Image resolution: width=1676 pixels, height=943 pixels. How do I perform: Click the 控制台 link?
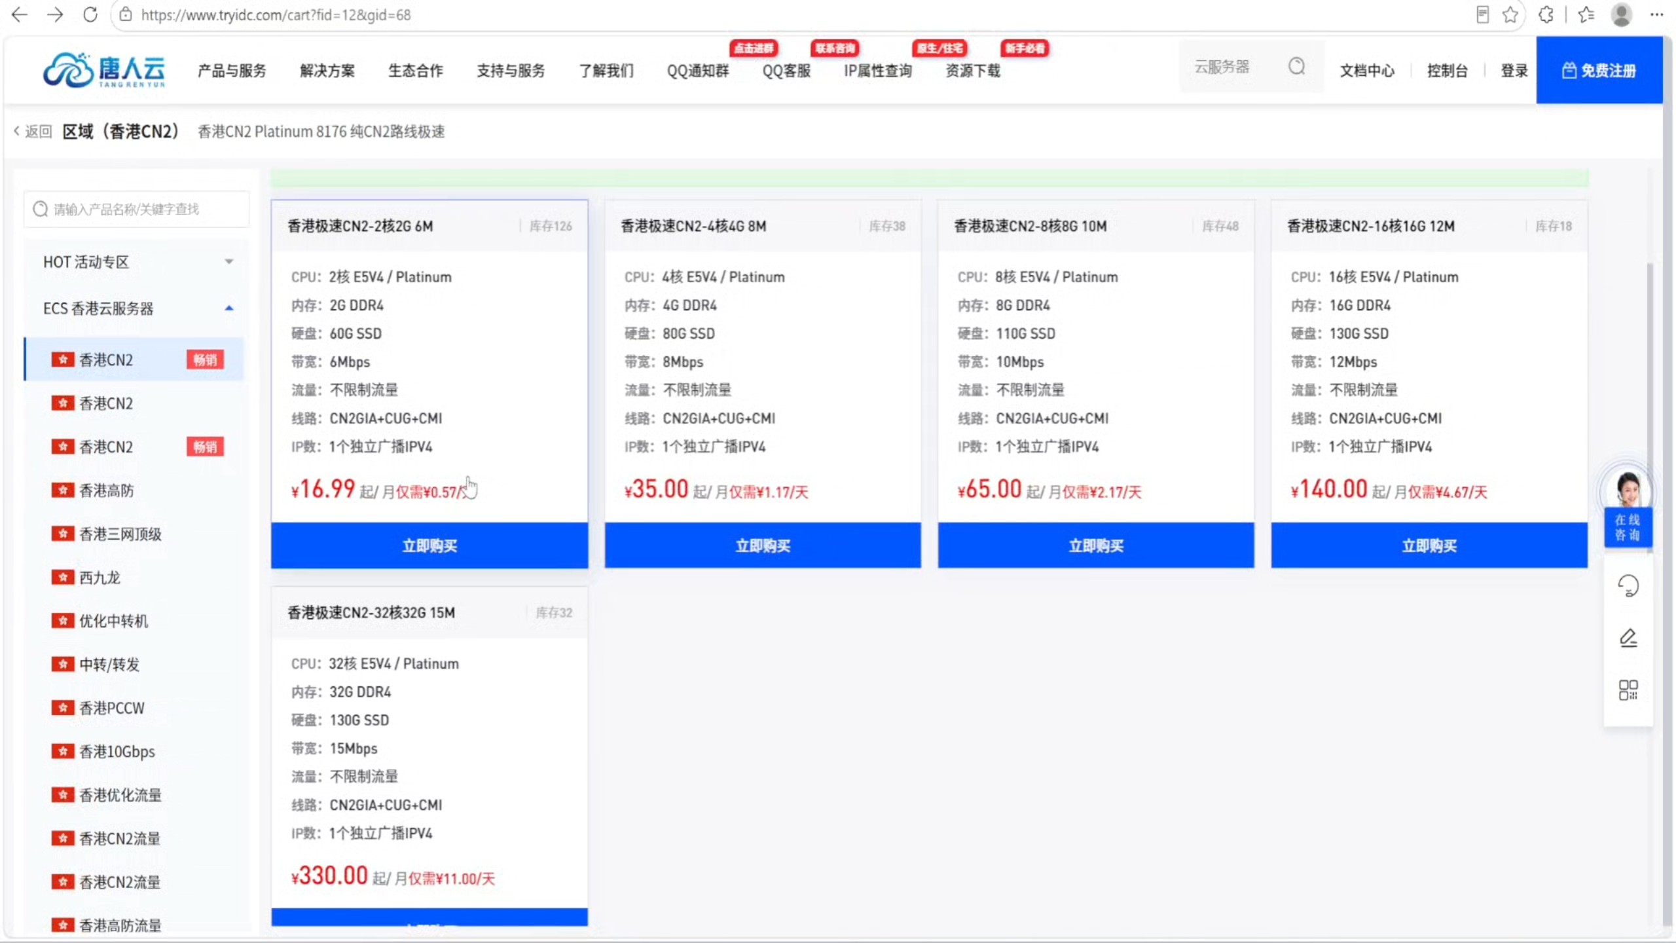(1448, 70)
